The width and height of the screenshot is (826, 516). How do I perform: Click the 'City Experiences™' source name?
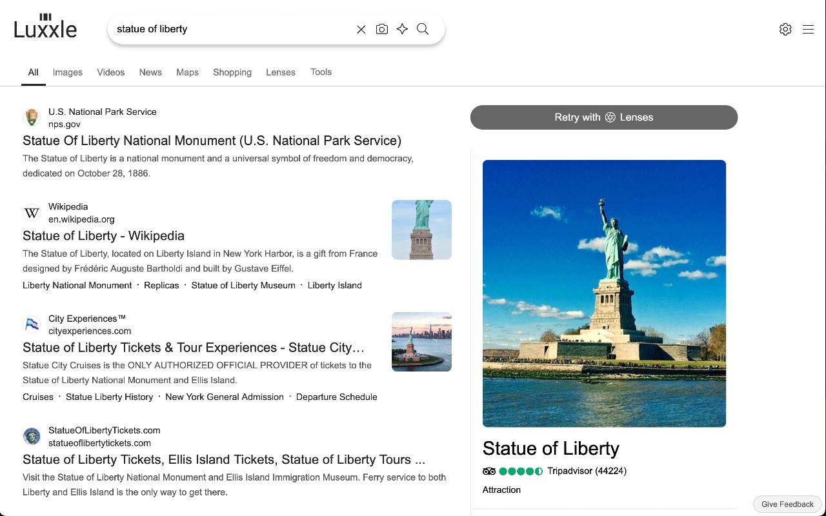point(87,319)
